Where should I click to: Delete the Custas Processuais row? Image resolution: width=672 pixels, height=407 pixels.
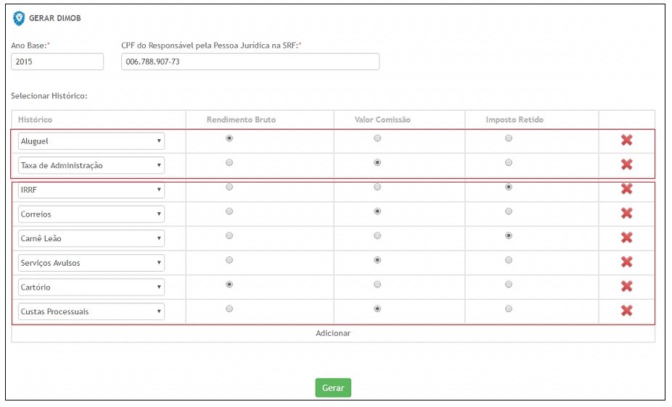click(626, 311)
